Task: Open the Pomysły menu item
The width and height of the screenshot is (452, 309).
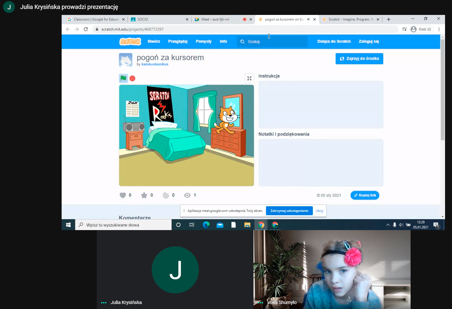Action: tap(203, 41)
